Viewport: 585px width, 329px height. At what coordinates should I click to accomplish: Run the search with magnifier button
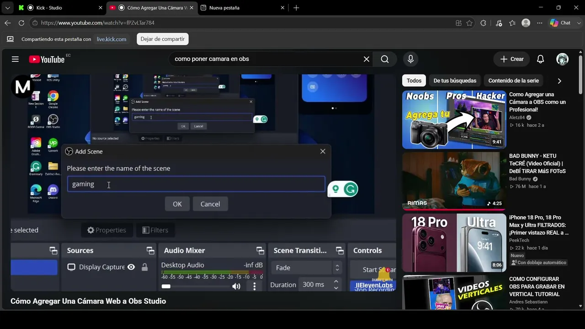coord(385,59)
